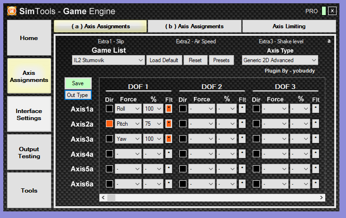Click Axis4a DOF 1 Flt filter button
This screenshot has width=346, height=218.
pyautogui.click(x=169, y=153)
